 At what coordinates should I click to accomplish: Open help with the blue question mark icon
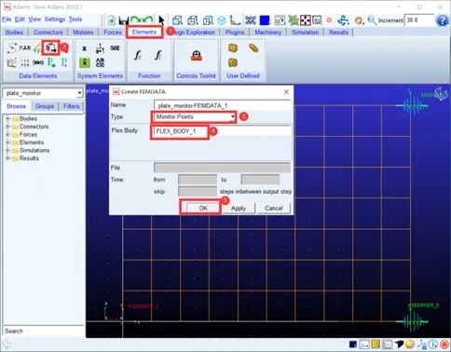[x=442, y=20]
